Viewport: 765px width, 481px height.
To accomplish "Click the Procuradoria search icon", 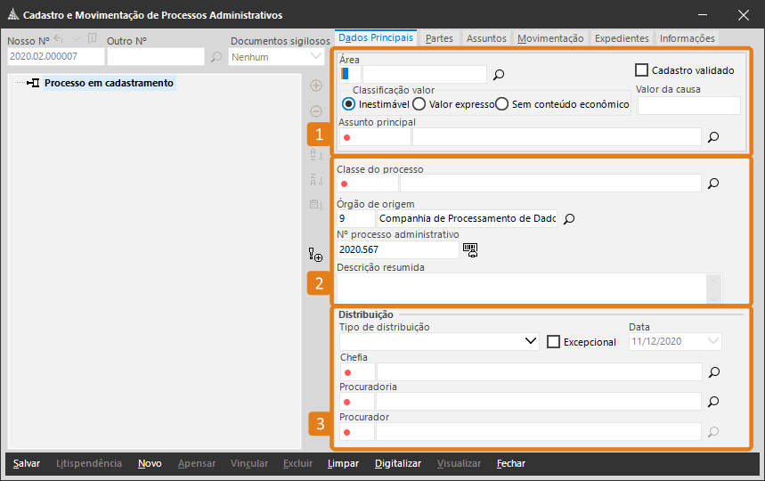I will click(x=713, y=402).
